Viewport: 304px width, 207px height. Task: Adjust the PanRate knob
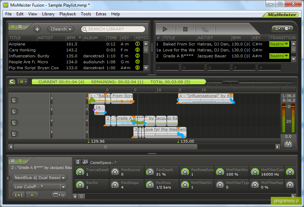tap(150, 185)
